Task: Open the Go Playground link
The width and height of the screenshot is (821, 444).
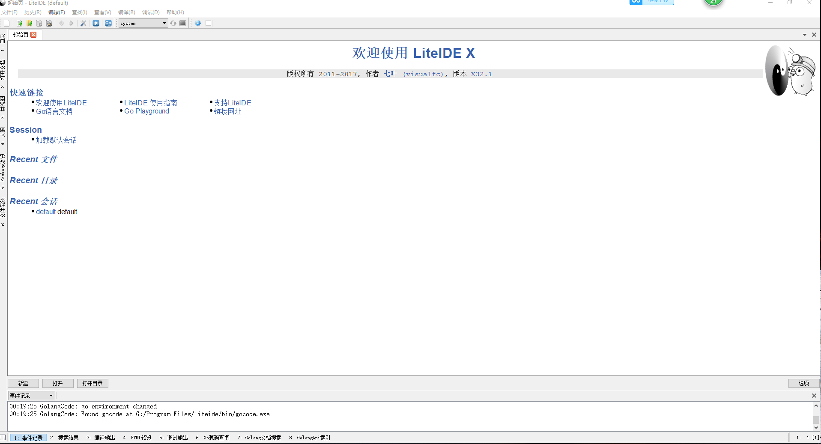Action: click(146, 111)
